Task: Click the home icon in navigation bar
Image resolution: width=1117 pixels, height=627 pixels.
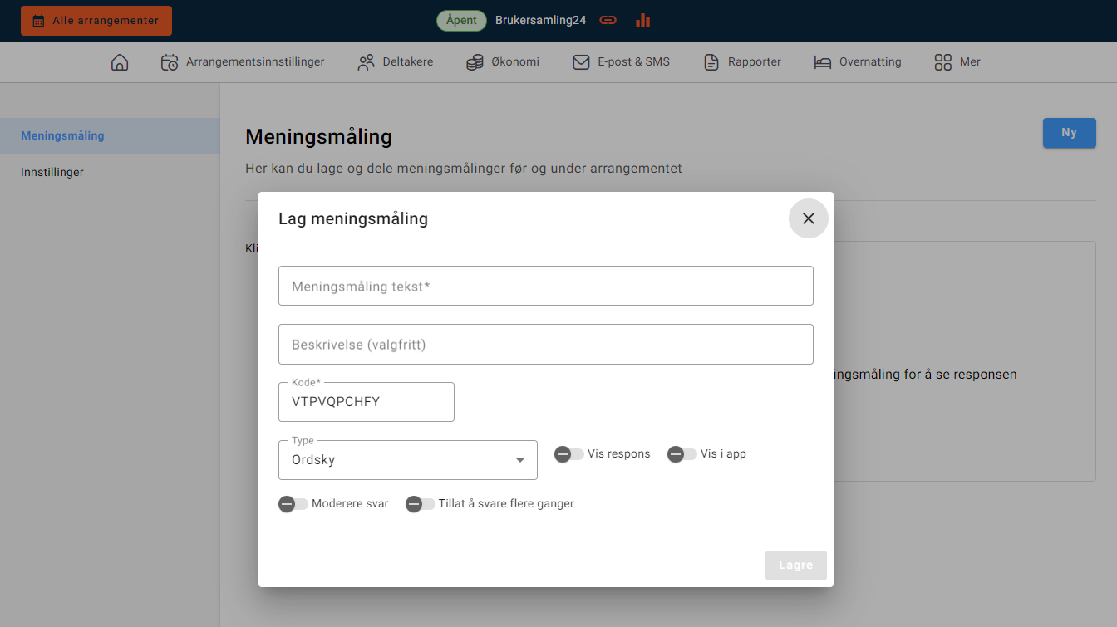Action: tap(120, 62)
